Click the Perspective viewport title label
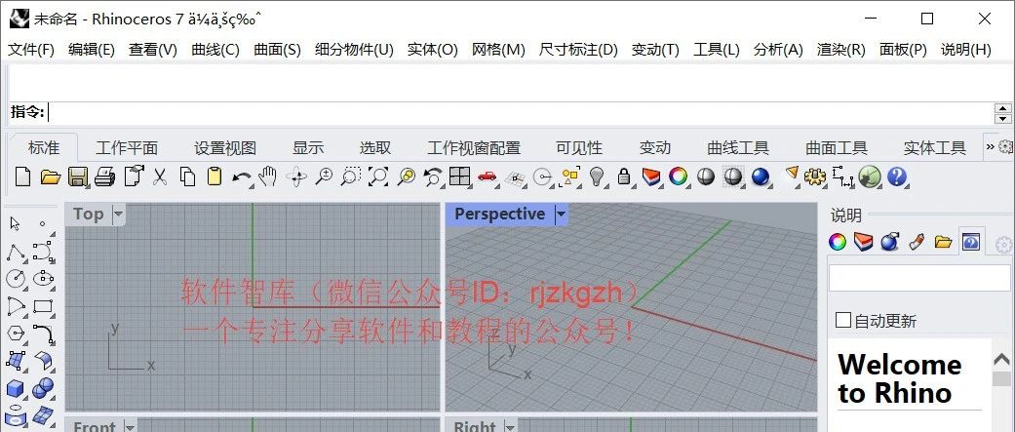The width and height of the screenshot is (1015, 432). click(500, 214)
